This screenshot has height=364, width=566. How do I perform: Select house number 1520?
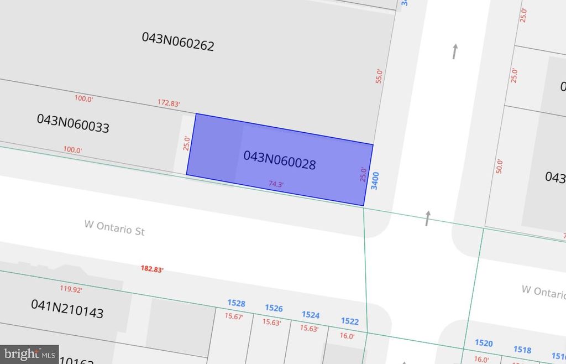click(x=484, y=342)
